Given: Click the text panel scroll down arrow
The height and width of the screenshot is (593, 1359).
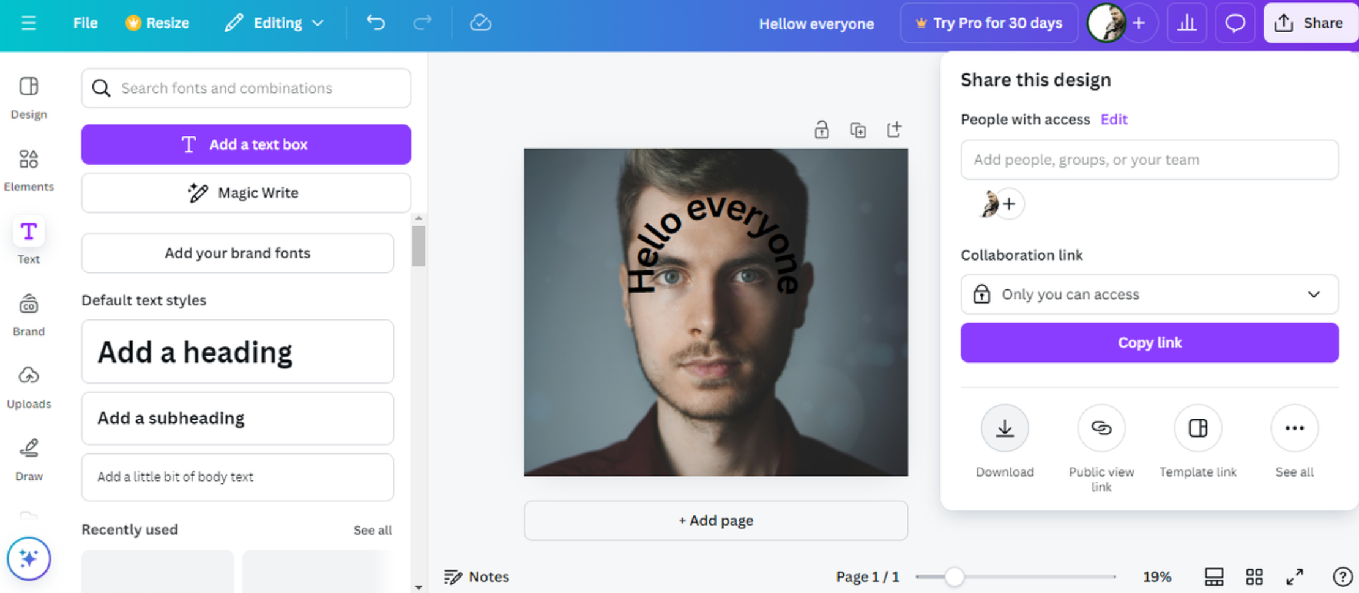Looking at the screenshot, I should click(x=419, y=587).
